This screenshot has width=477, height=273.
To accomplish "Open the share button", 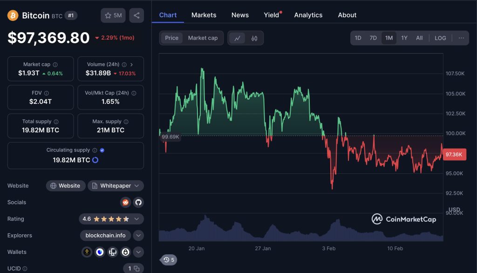I will [x=136, y=15].
